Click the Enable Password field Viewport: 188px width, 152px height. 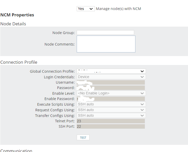(111, 99)
